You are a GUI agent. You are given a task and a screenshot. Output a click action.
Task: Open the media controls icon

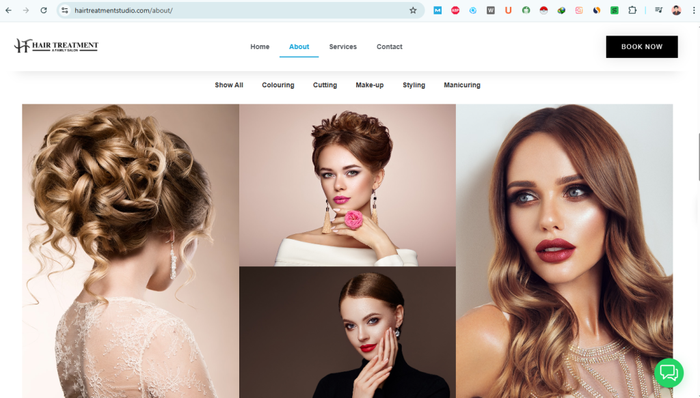pos(658,10)
